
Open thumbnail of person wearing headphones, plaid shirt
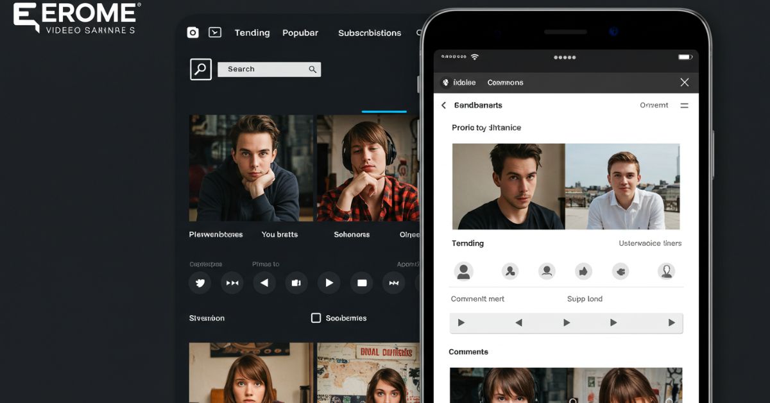[368, 168]
